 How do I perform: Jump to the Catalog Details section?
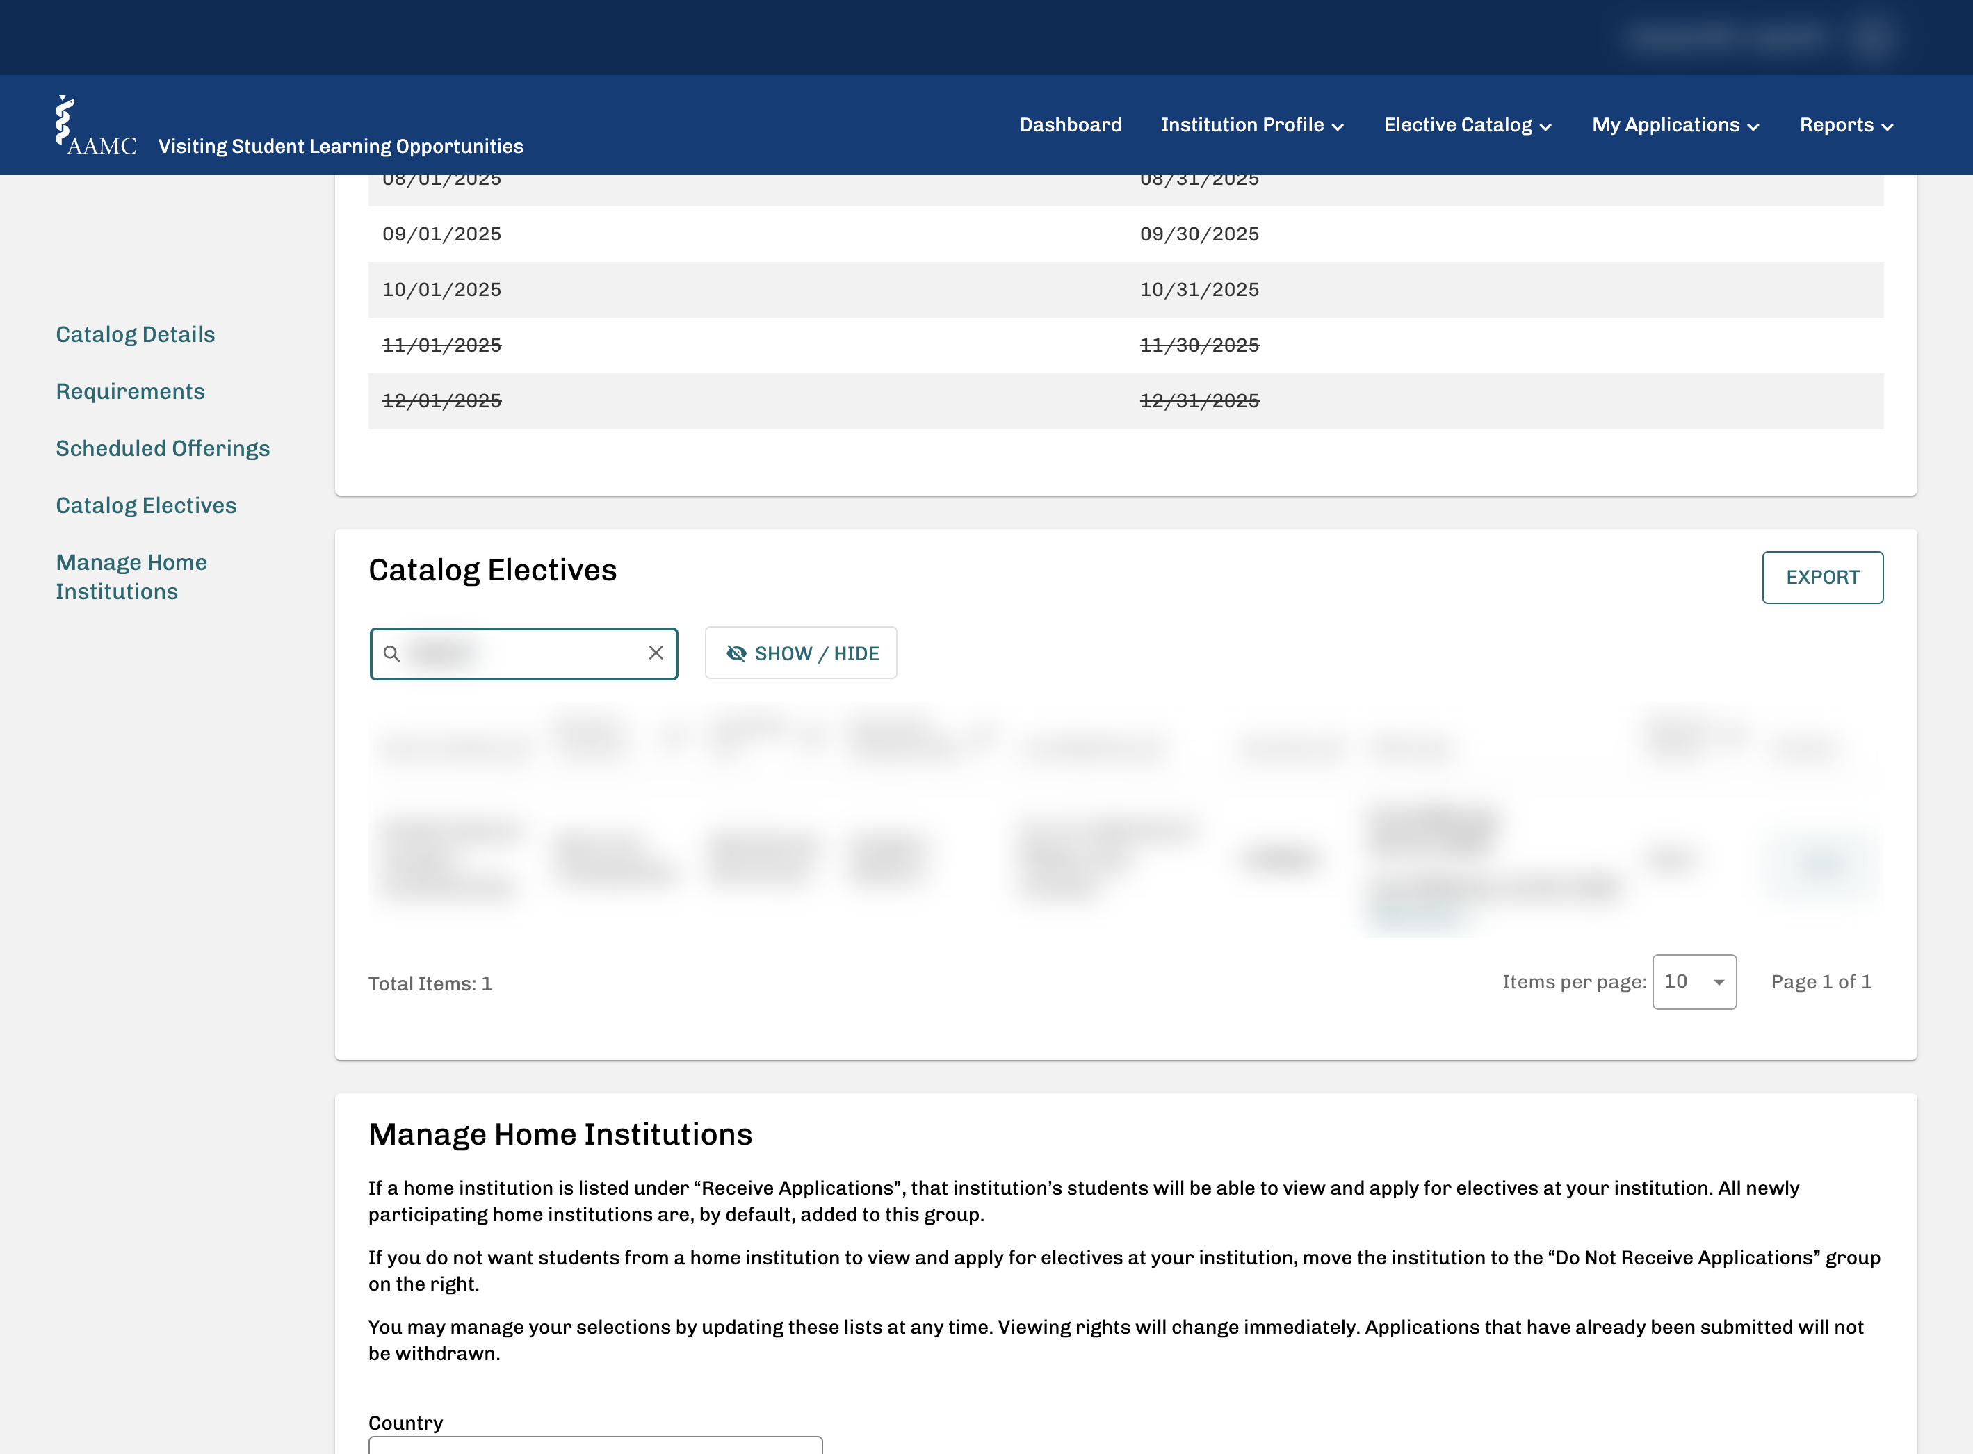pyautogui.click(x=136, y=334)
